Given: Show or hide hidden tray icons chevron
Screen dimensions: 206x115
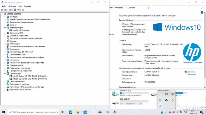Looking at the screenshot, I should click(x=166, y=112).
